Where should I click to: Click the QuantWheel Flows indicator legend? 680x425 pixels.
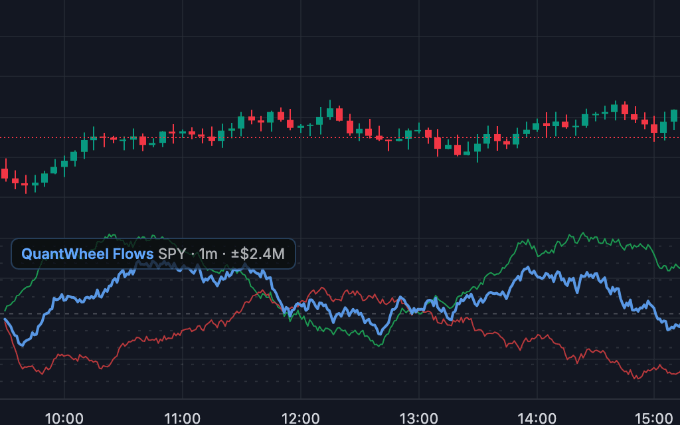click(x=153, y=254)
